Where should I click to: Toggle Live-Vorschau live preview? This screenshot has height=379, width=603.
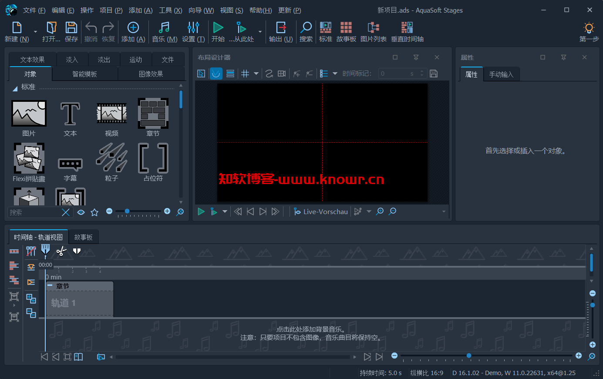(x=320, y=211)
